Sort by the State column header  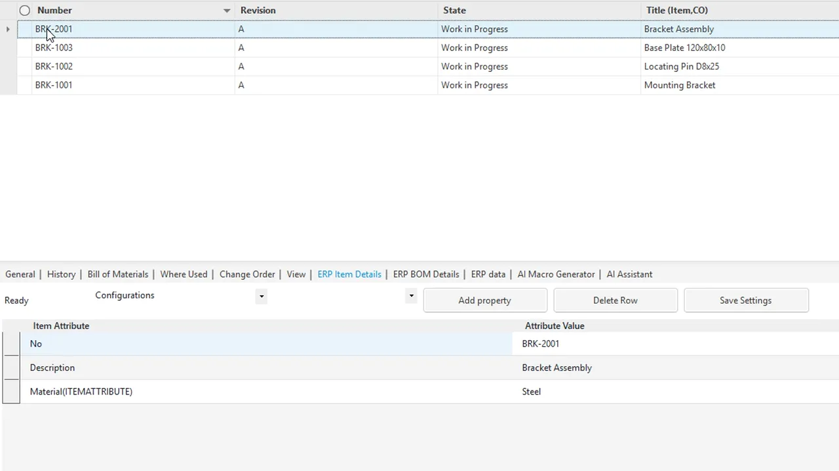tap(539, 10)
